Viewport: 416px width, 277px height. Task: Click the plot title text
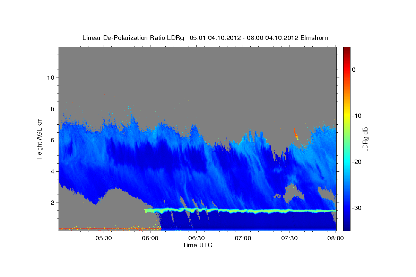(205, 37)
